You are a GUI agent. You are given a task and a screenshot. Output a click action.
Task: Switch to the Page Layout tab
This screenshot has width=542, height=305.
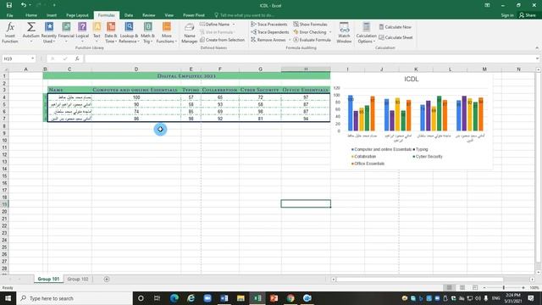coord(77,15)
